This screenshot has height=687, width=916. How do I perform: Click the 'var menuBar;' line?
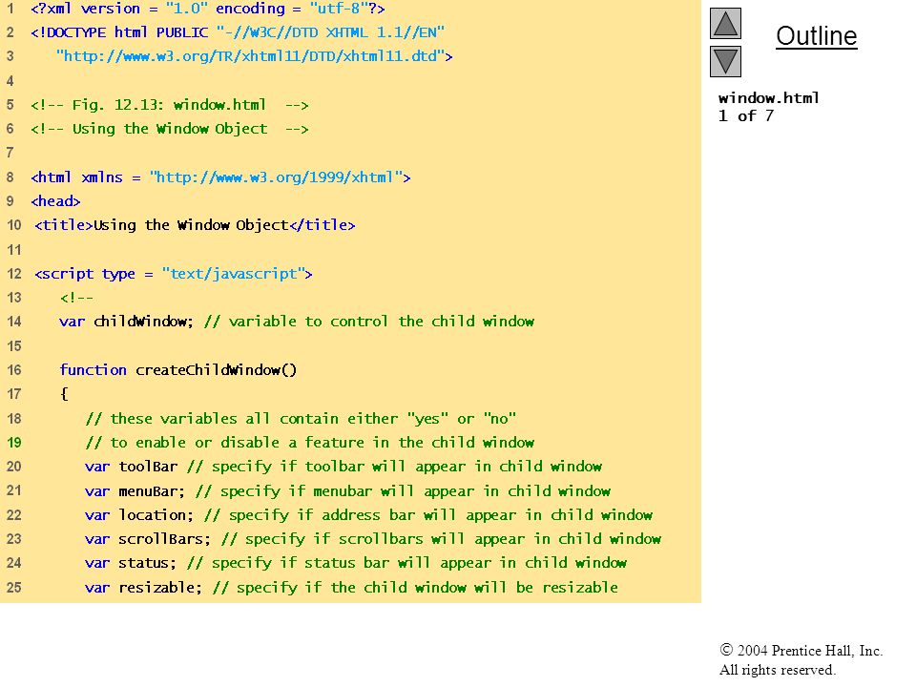[347, 490]
